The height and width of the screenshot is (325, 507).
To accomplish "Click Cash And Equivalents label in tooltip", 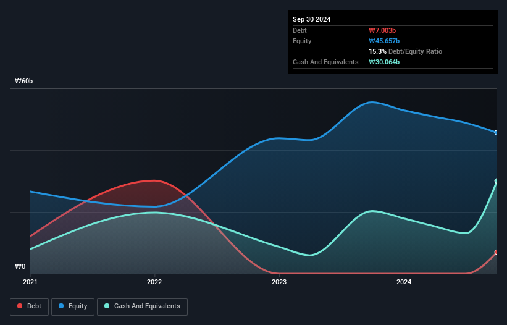I will click(x=325, y=62).
